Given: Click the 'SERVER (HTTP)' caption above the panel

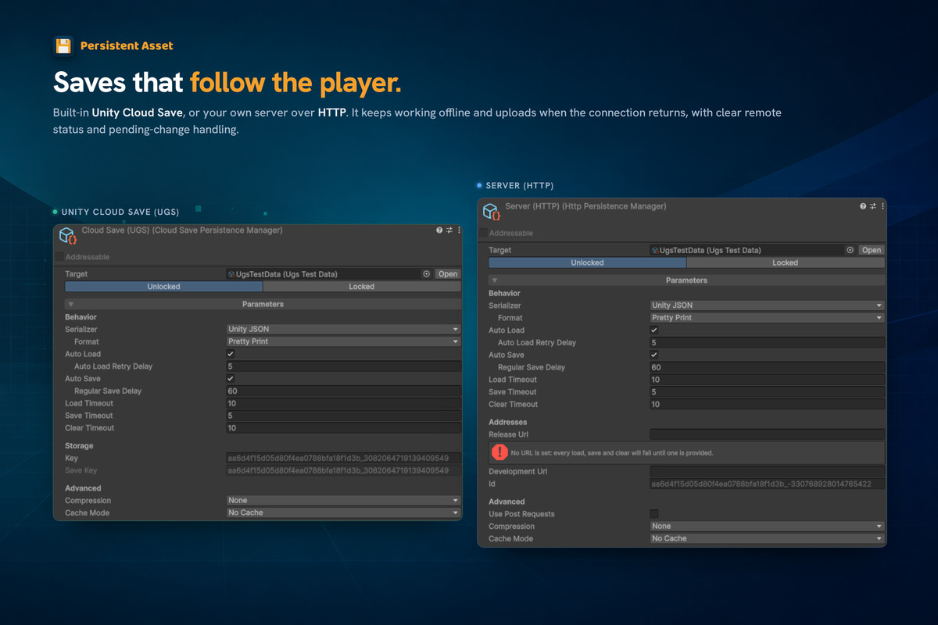Looking at the screenshot, I should click(x=519, y=186).
